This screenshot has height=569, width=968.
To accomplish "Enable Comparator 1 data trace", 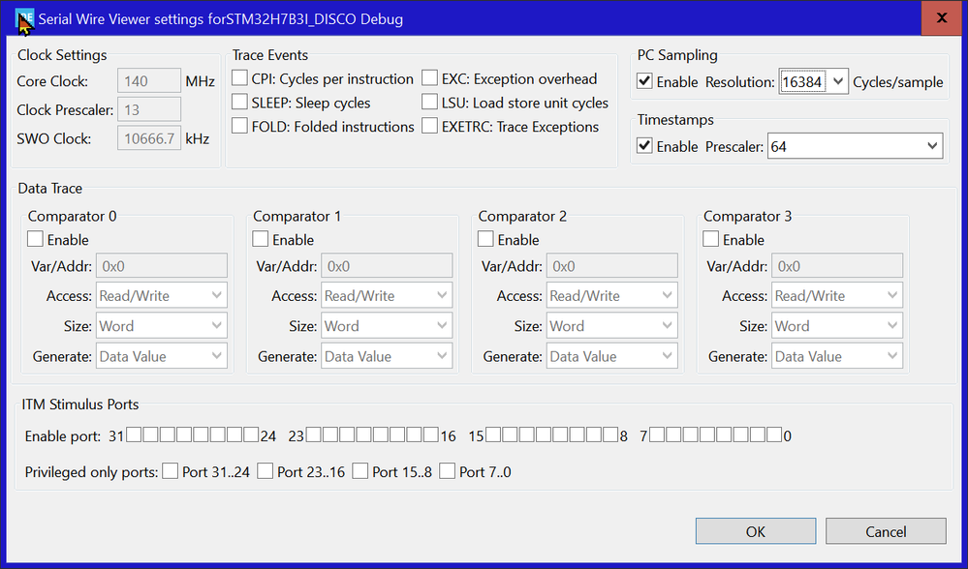I will click(261, 239).
